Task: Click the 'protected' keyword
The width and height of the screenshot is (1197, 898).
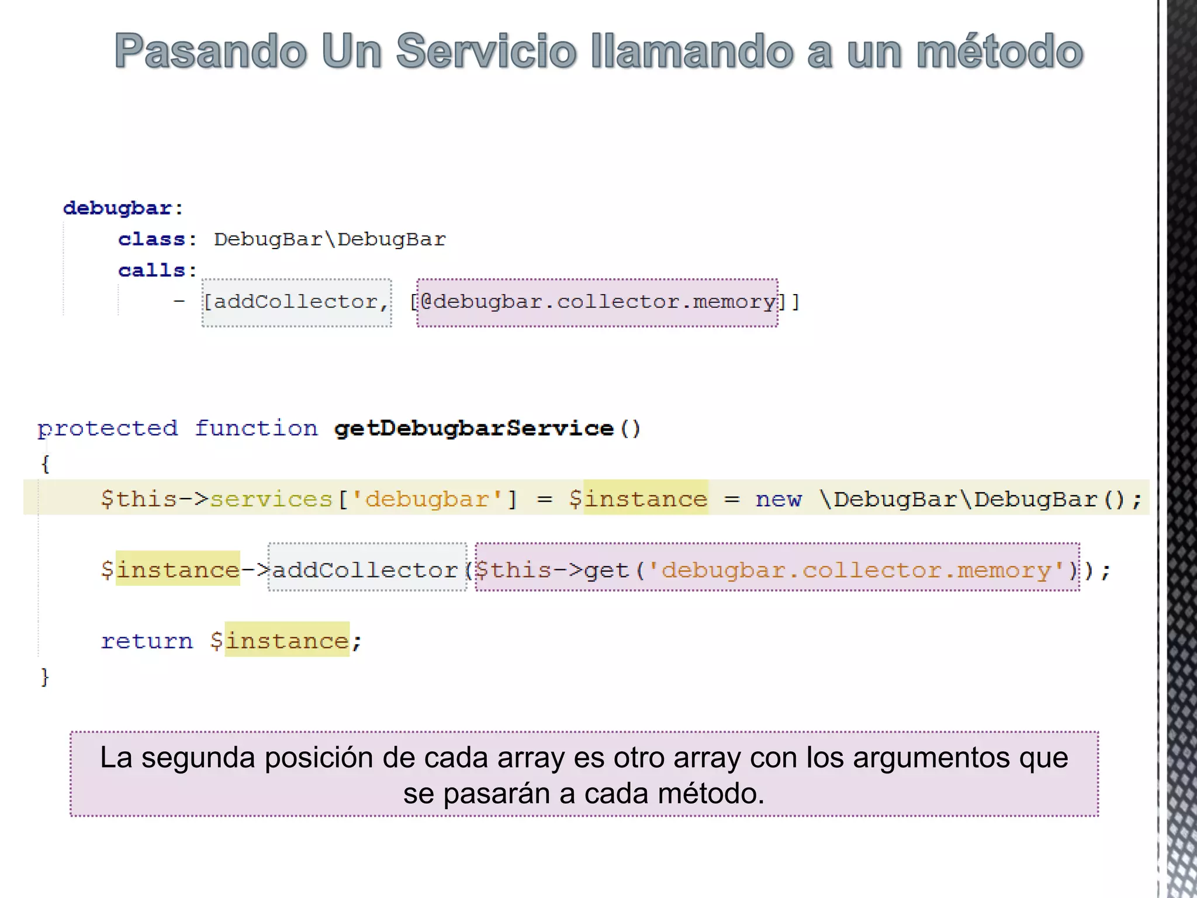Action: click(x=108, y=429)
